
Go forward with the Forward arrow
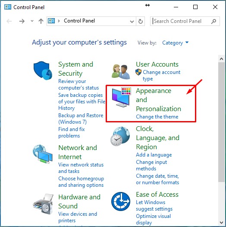coord(22,21)
